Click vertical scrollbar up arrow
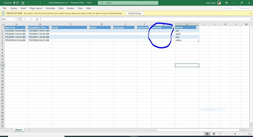Viewport: 253px width, 137px height. [251, 24]
